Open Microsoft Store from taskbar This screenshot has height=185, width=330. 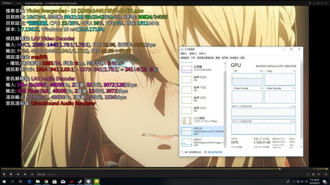[55, 181]
